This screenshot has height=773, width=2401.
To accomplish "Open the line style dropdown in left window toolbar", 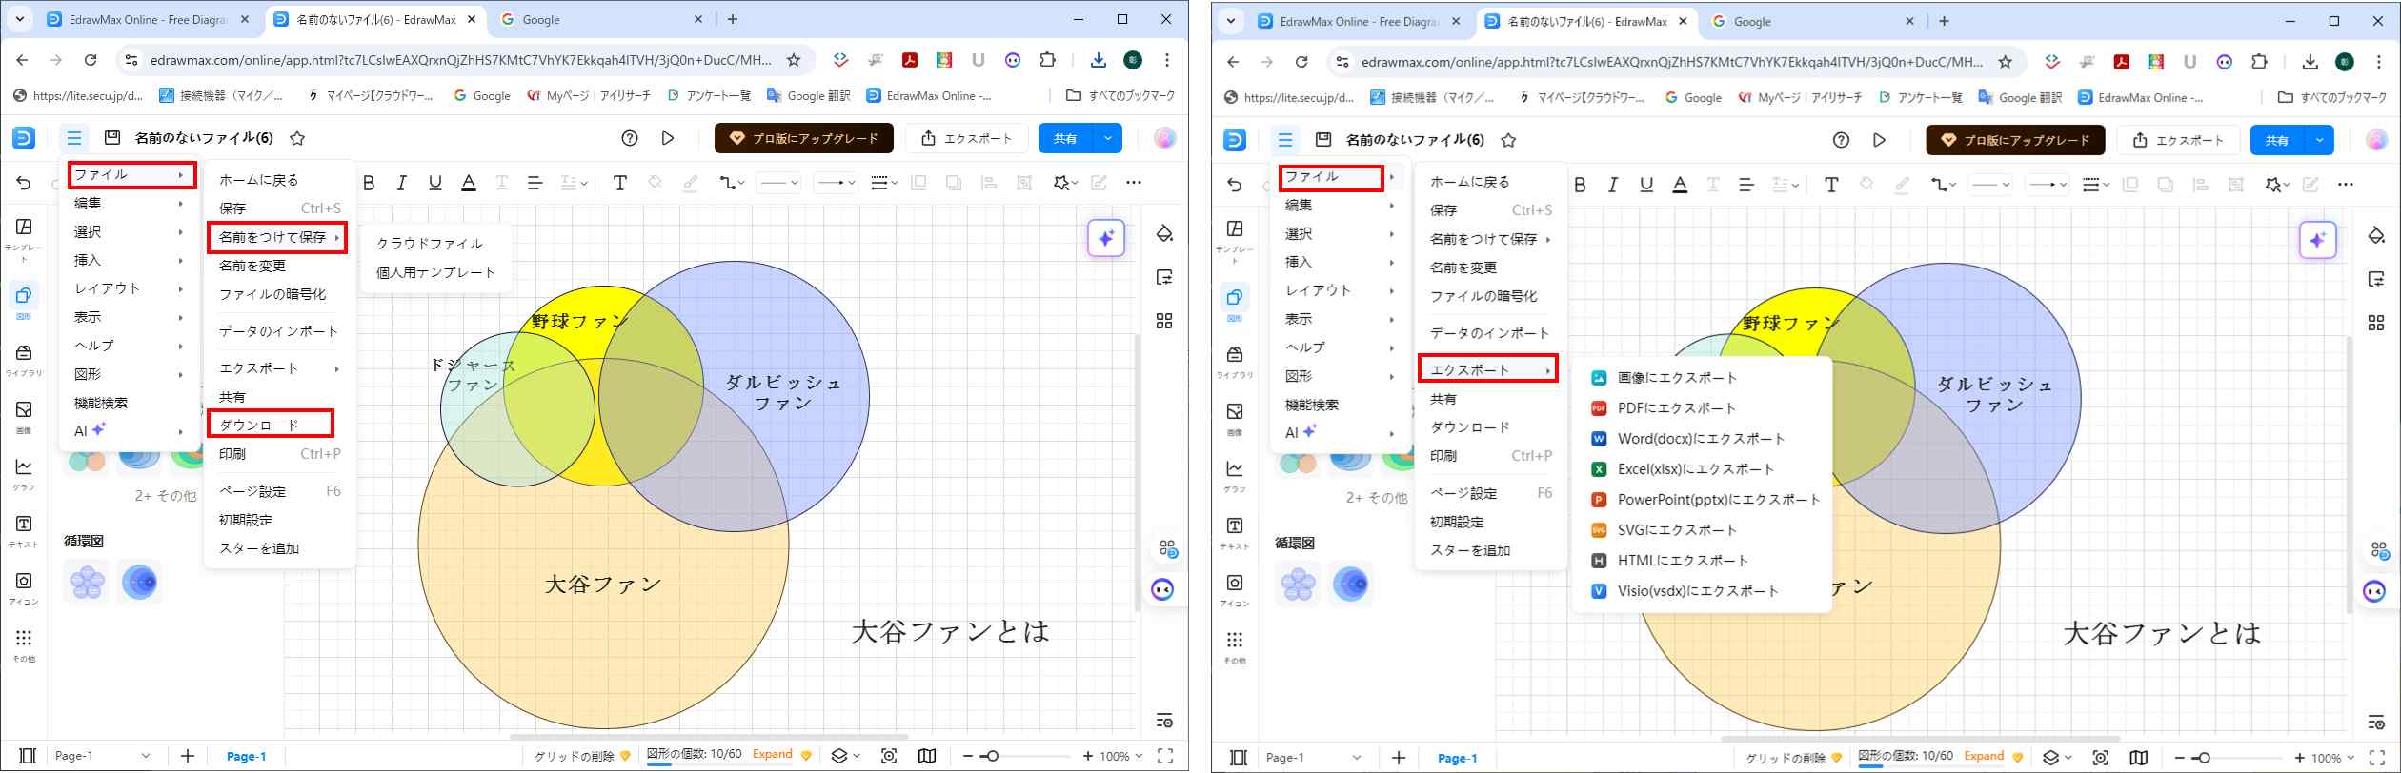I will pos(778,183).
